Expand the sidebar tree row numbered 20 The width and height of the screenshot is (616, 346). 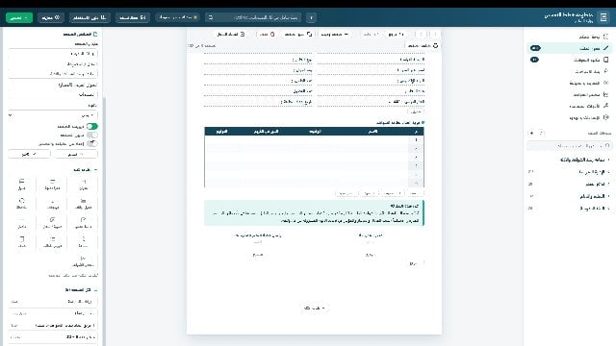pyautogui.click(x=569, y=208)
